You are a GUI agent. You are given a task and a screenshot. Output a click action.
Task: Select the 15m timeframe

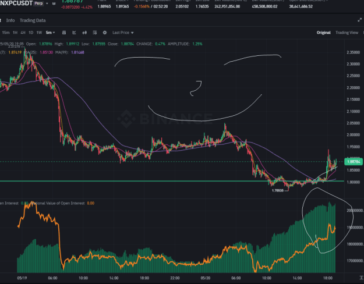pyautogui.click(x=6, y=33)
